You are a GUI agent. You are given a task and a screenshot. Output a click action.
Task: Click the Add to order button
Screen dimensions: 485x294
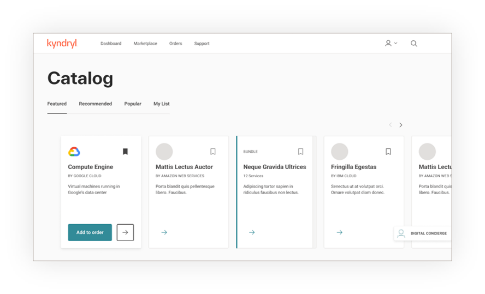point(90,232)
